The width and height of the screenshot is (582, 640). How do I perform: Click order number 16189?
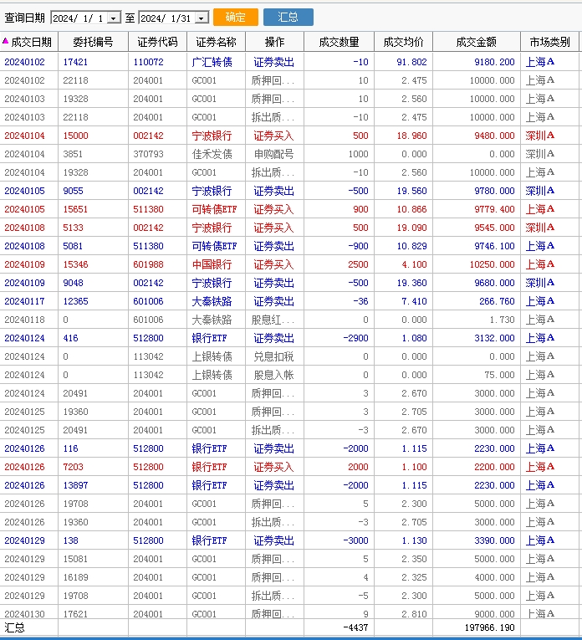point(75,577)
